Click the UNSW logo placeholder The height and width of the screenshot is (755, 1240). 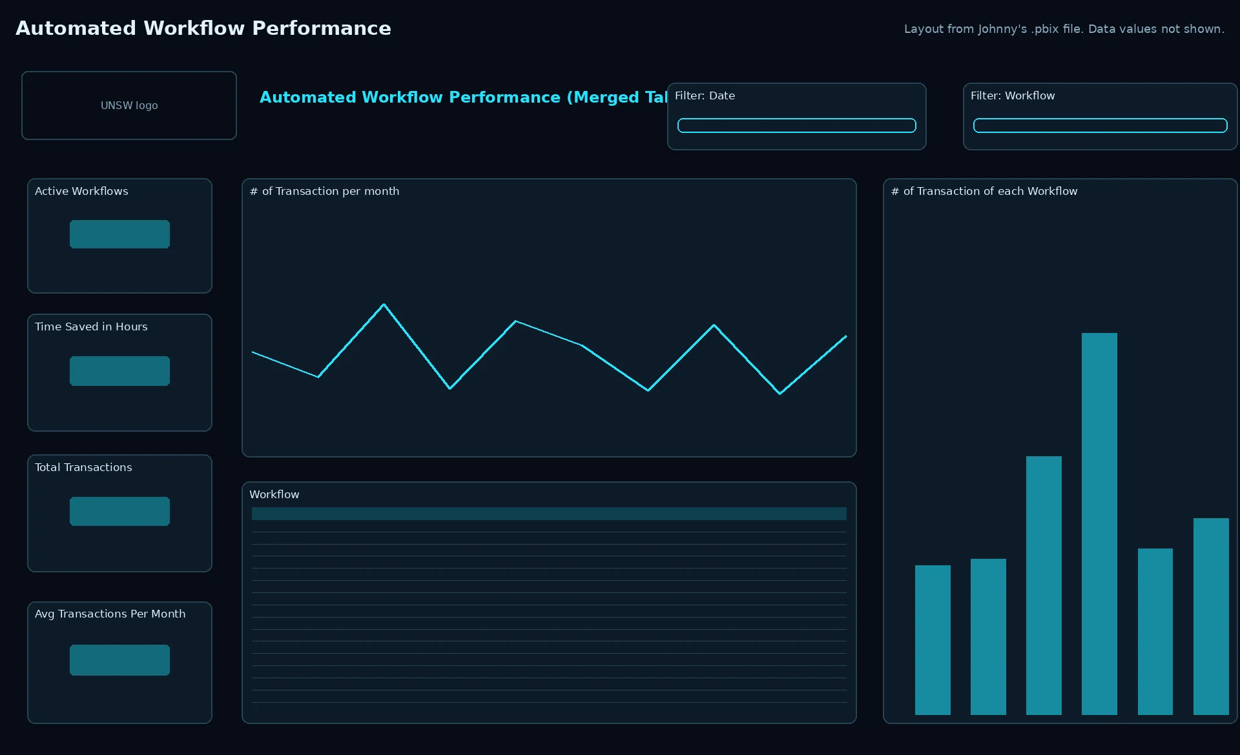point(129,105)
